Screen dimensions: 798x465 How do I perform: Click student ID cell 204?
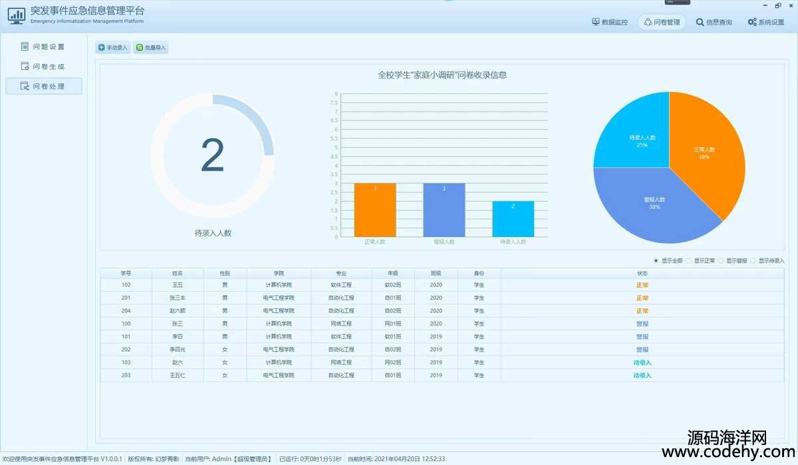(x=126, y=311)
